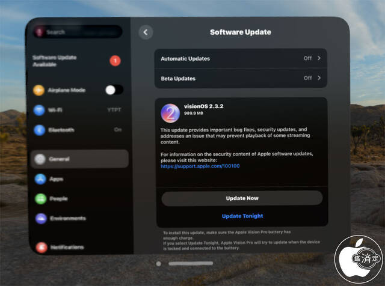Select People in the sidebar
Image resolution: width=385 pixels, height=286 pixels.
(x=79, y=199)
